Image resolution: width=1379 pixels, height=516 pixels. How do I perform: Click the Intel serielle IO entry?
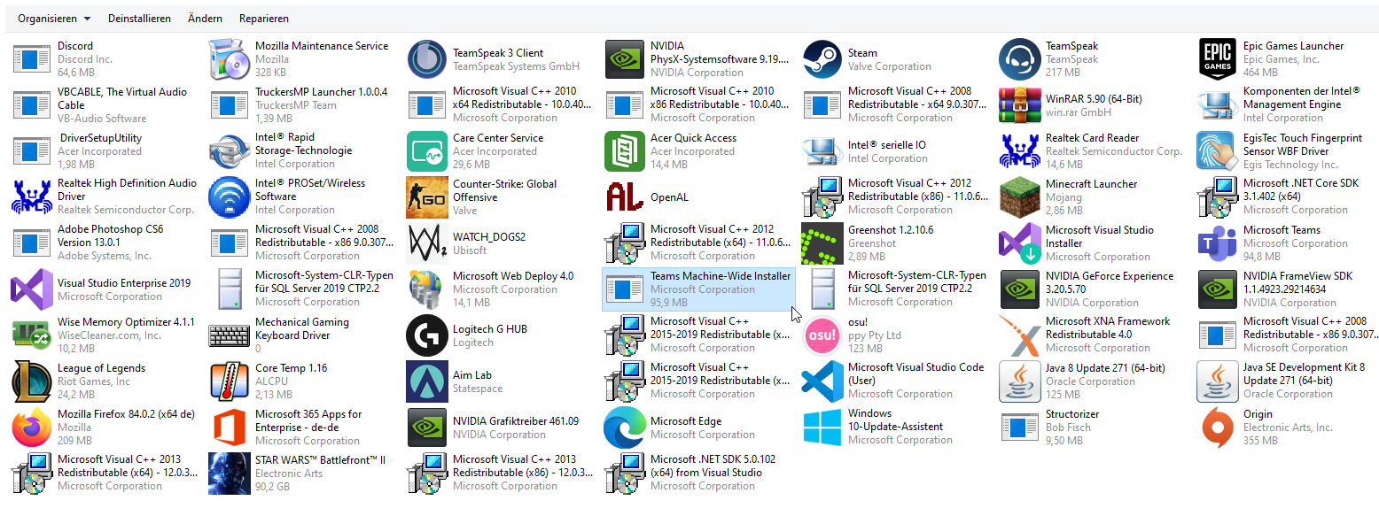click(x=895, y=151)
